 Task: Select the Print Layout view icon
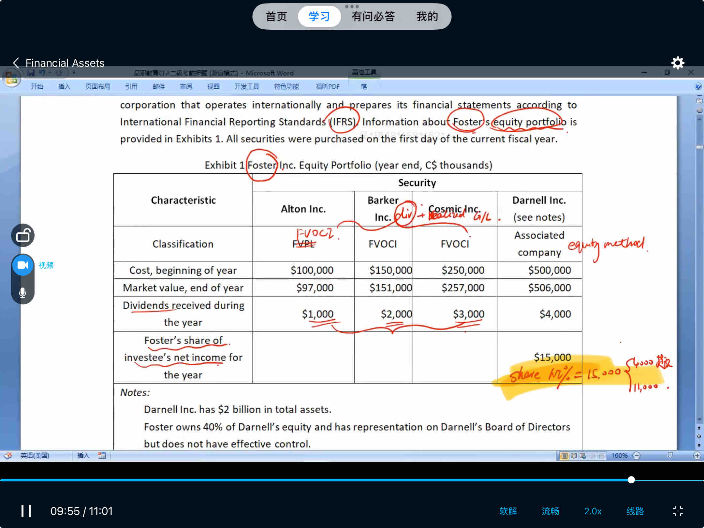coord(565,456)
